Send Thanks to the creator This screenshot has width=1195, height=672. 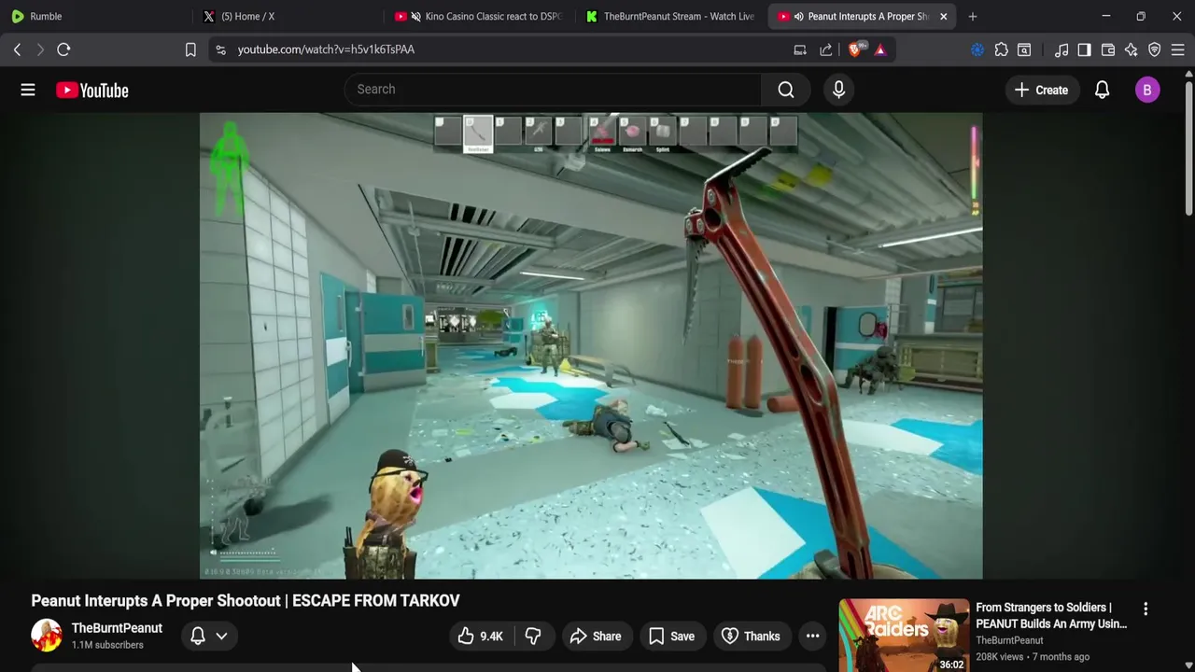752,637
